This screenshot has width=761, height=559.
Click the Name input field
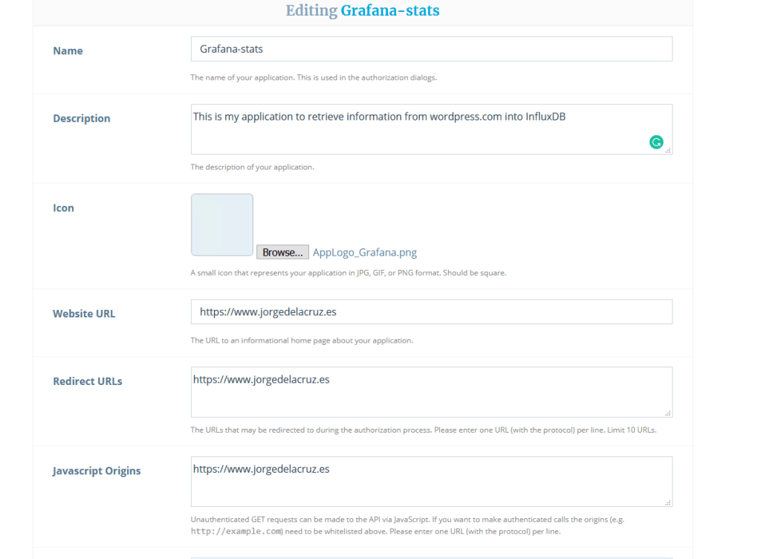432,49
